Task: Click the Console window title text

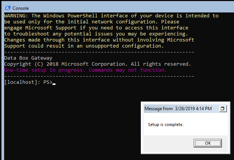Action: click(x=20, y=8)
